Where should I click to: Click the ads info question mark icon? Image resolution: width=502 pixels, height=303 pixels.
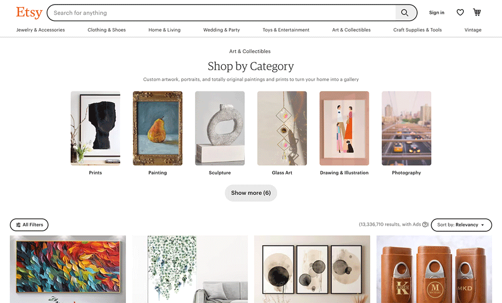pyautogui.click(x=425, y=225)
